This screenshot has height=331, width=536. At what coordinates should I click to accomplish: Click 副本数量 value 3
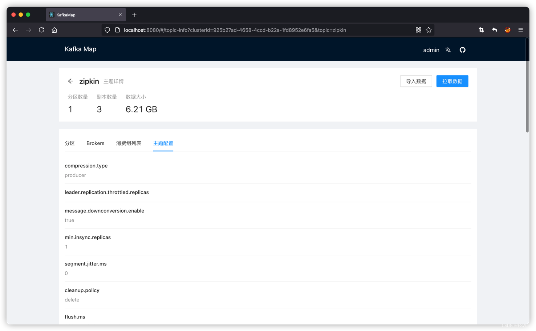click(99, 109)
